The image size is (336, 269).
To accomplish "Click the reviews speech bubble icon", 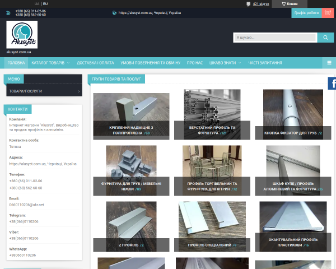I will (x=248, y=4).
